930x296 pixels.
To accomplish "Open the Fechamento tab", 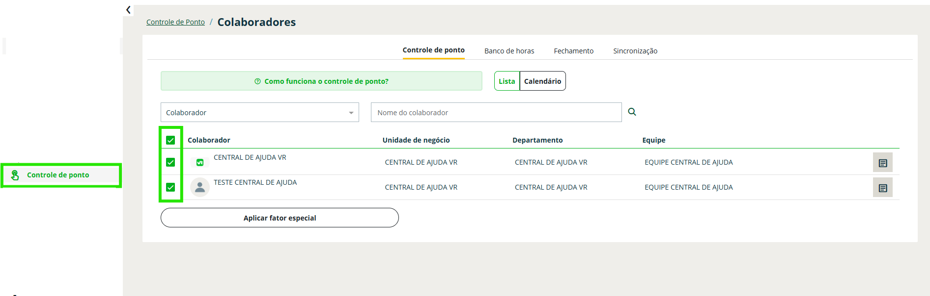I will click(573, 51).
